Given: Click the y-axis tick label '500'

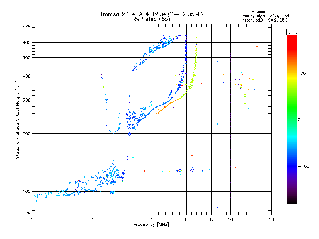Looking at the screenshot, I should [27, 58].
